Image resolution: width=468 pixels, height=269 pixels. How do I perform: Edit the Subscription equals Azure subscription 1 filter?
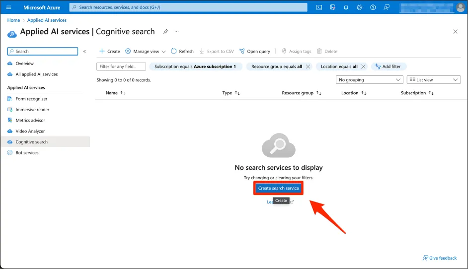pos(195,67)
